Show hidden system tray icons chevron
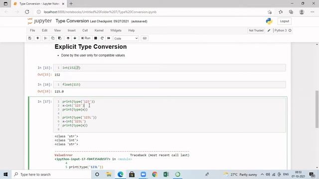This screenshot has width=319, height=179. [262, 175]
